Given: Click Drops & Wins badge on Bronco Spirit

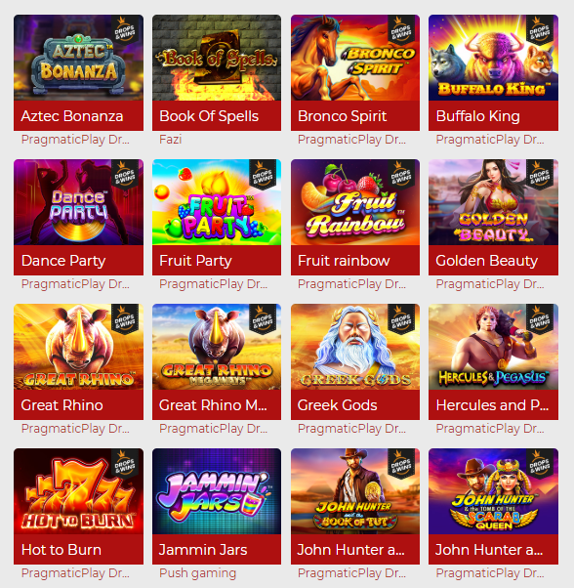Looking at the screenshot, I should (401, 30).
